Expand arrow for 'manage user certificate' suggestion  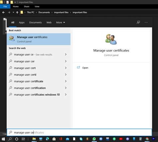[66, 81]
